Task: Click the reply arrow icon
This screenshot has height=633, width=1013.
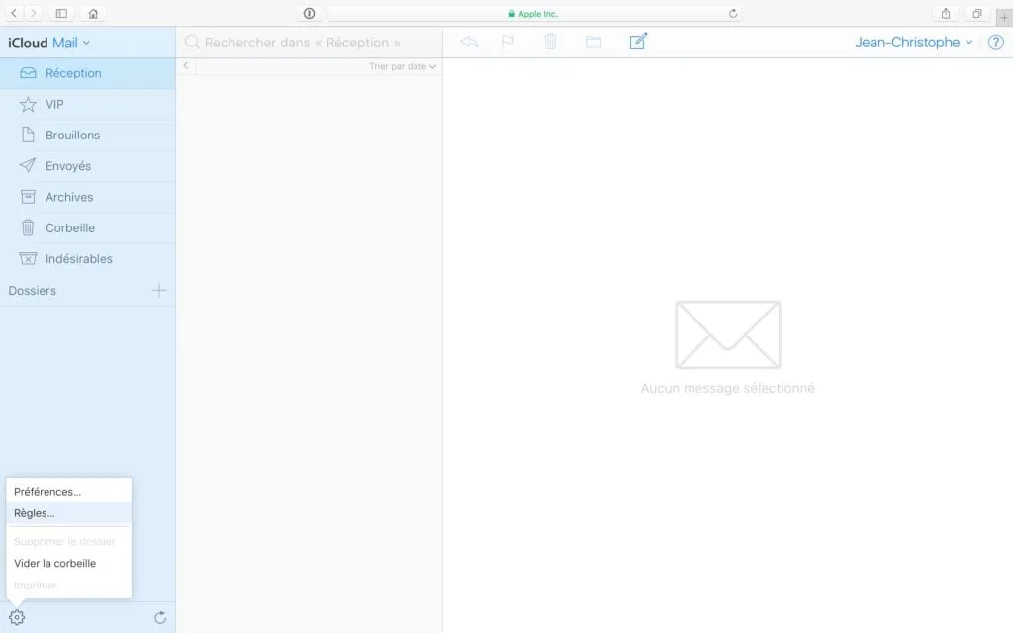Action: click(x=469, y=42)
